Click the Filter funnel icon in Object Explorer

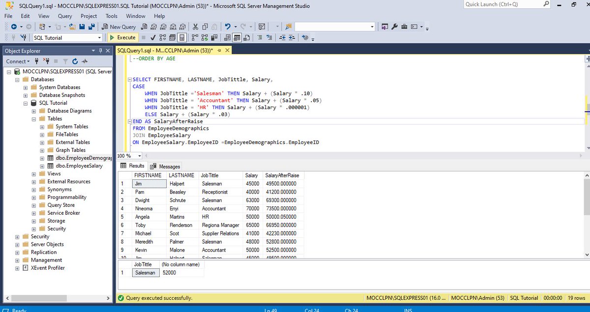click(65, 61)
